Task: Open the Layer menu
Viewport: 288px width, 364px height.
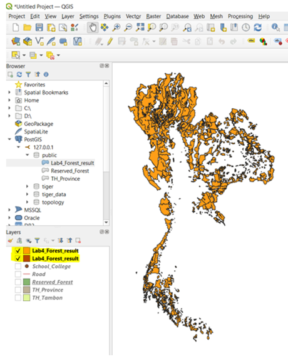Action: pos(68,16)
